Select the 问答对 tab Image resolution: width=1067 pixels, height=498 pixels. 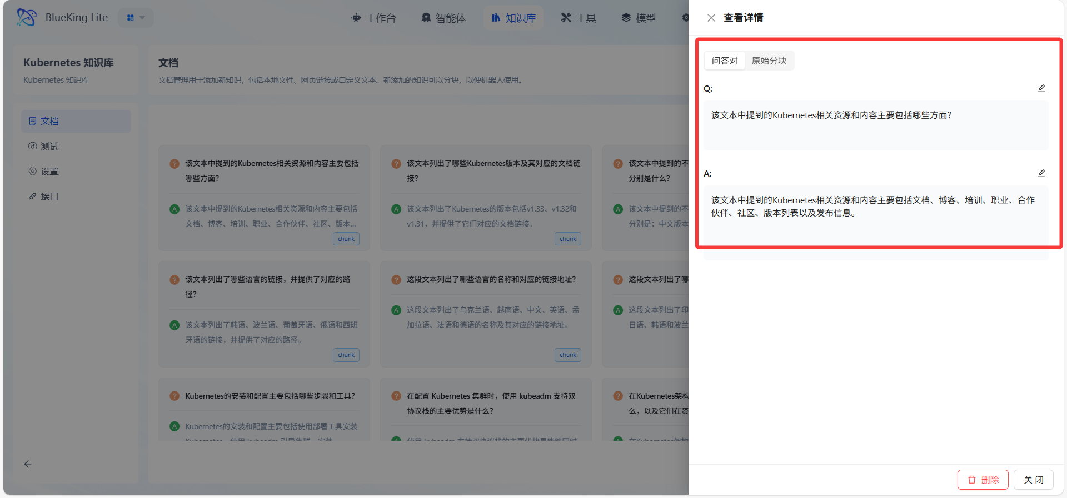(725, 61)
